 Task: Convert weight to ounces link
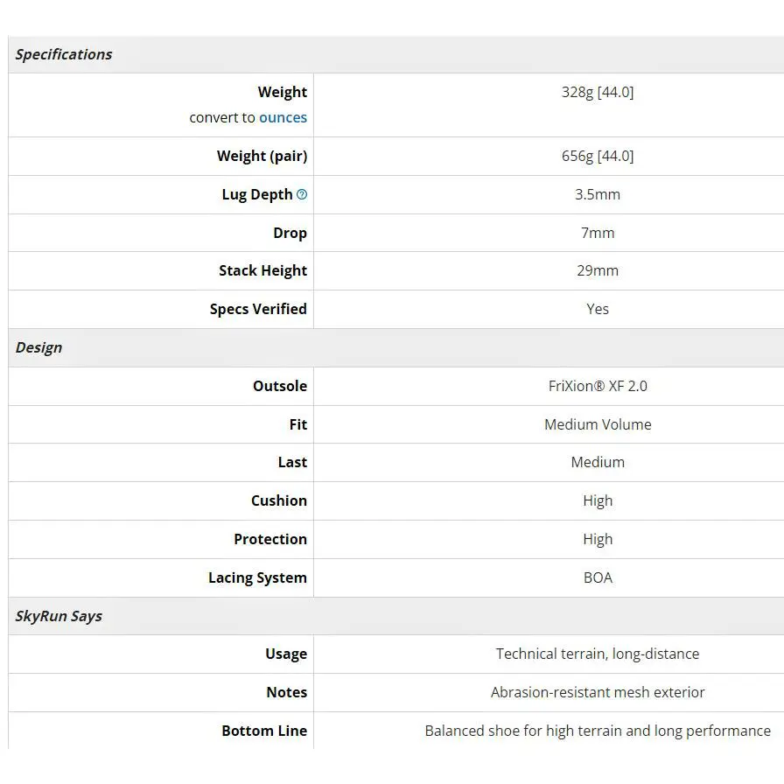point(283,117)
